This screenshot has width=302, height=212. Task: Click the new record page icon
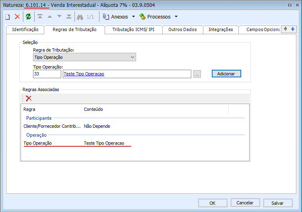pos(8,17)
